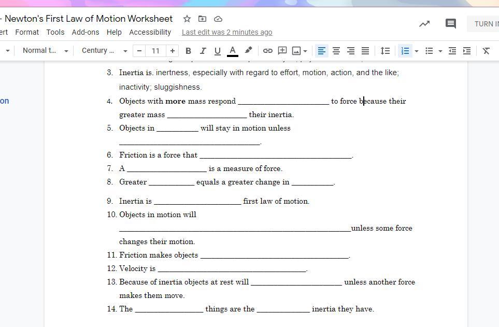Screen dimensions: 499x327
Task: Open the Tools menu
Action: pyautogui.click(x=55, y=32)
